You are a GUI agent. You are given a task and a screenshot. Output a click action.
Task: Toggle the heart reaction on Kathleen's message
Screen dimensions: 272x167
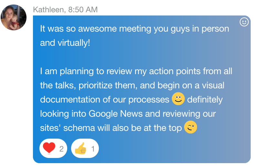[x=53, y=148]
